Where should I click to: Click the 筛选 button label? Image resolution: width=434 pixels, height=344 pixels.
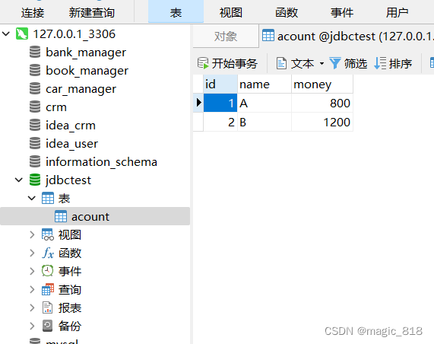pyautogui.click(x=356, y=63)
